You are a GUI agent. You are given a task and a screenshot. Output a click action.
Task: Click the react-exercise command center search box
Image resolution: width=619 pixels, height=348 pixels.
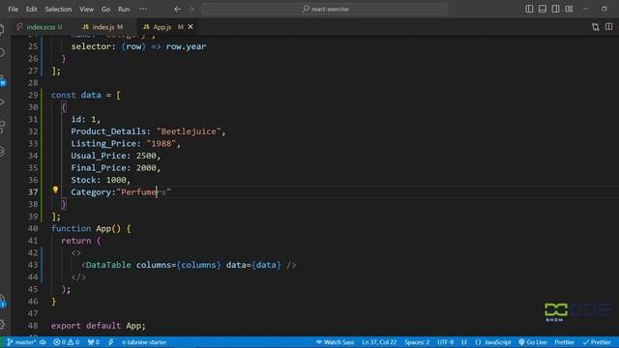point(325,9)
